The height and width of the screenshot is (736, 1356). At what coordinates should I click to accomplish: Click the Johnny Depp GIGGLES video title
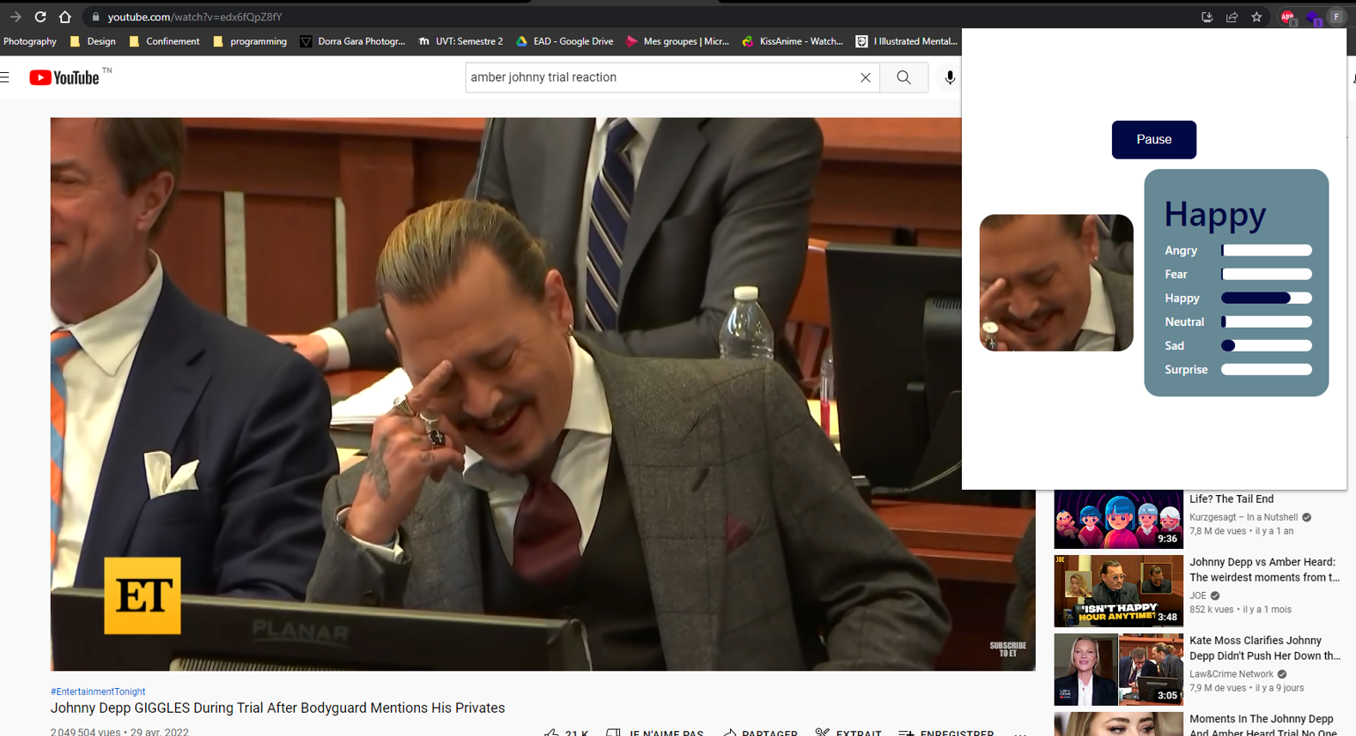277,708
